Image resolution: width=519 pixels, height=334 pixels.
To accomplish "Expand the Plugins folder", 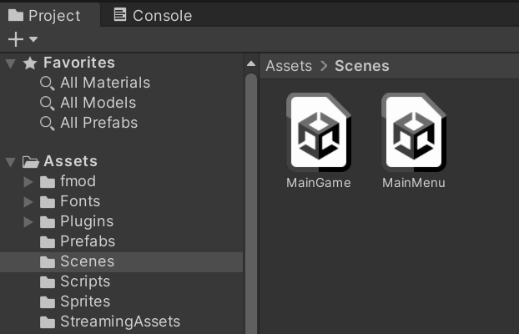I will [x=28, y=221].
